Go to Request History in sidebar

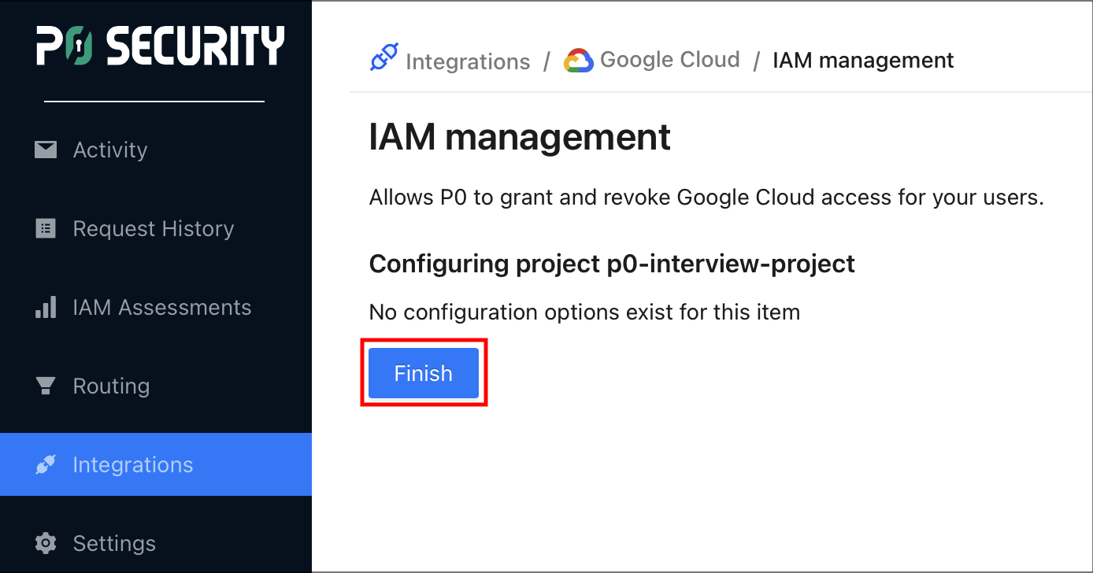[154, 228]
